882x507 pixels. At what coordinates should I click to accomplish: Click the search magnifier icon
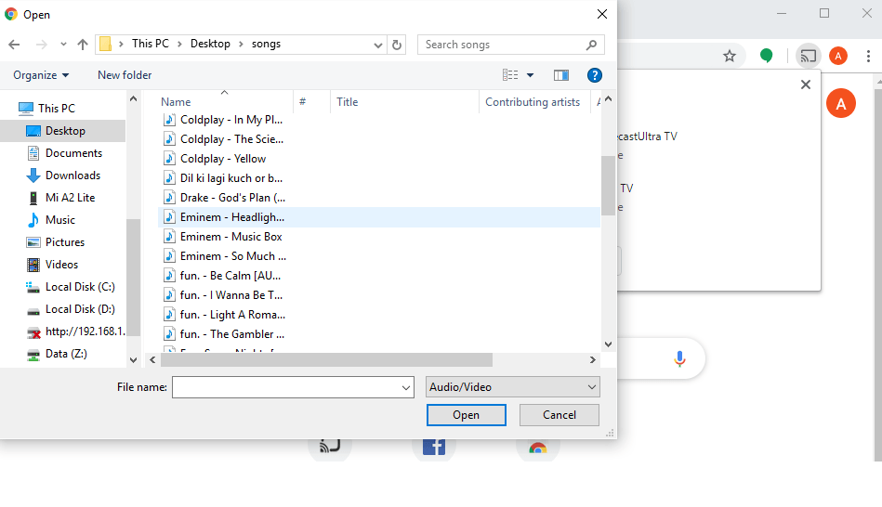[x=591, y=45]
